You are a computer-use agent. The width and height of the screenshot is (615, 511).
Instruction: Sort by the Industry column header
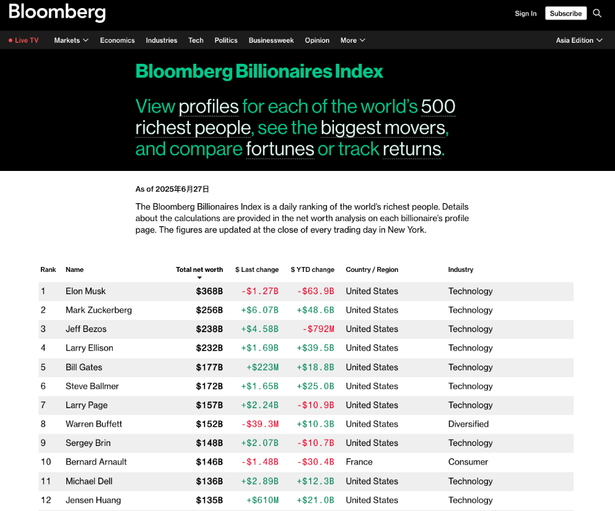coord(461,269)
